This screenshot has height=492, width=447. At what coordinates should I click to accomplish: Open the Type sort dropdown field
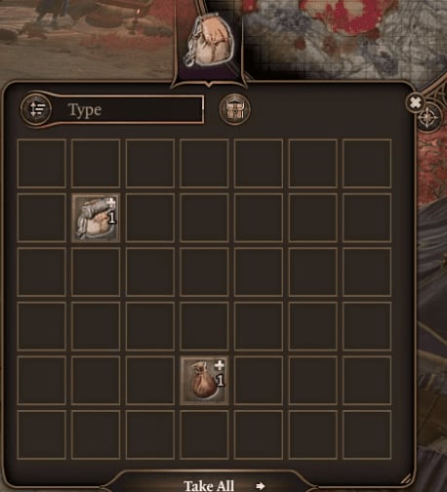[130, 109]
